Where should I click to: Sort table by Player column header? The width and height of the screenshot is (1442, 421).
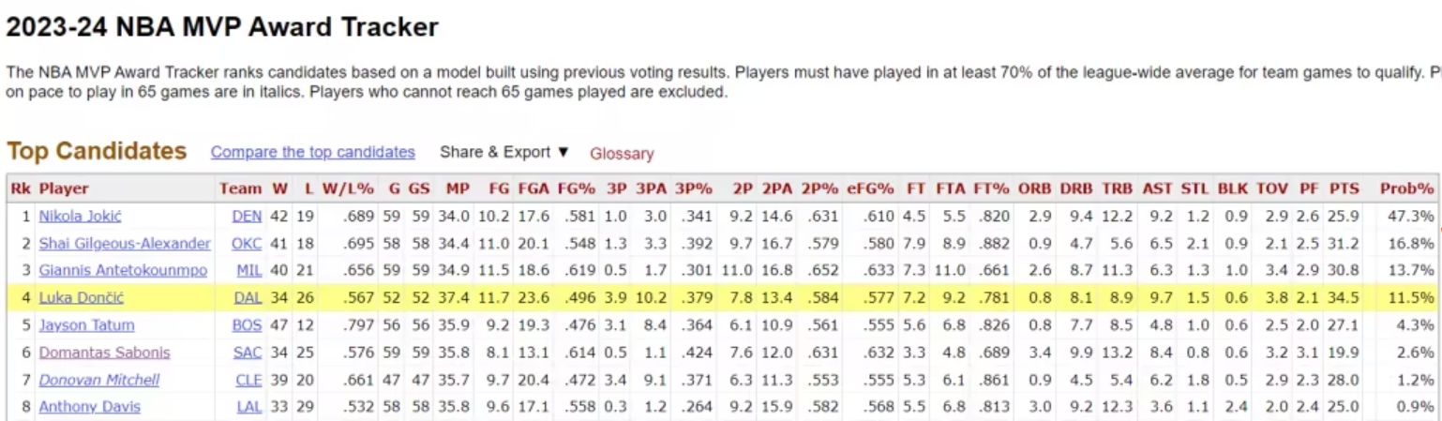[64, 188]
